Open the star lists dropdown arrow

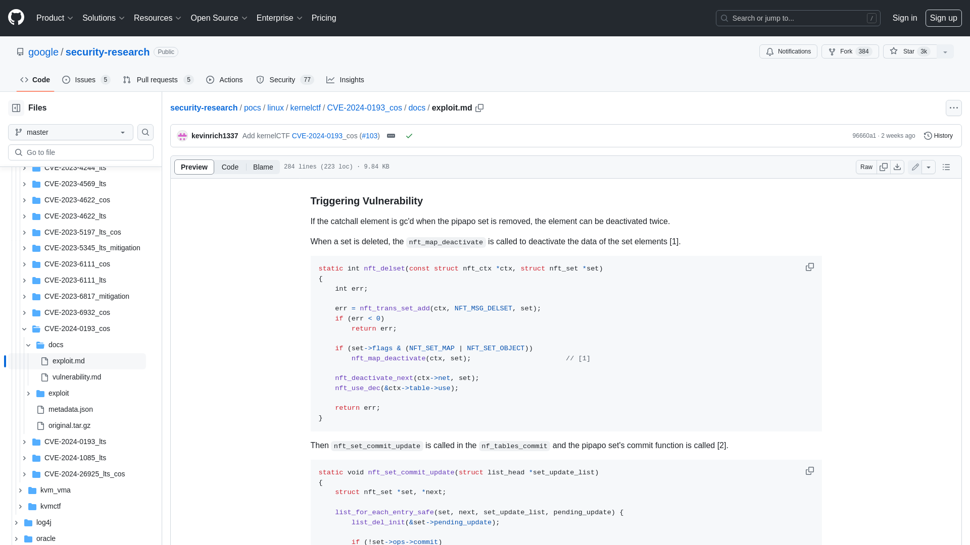945,51
